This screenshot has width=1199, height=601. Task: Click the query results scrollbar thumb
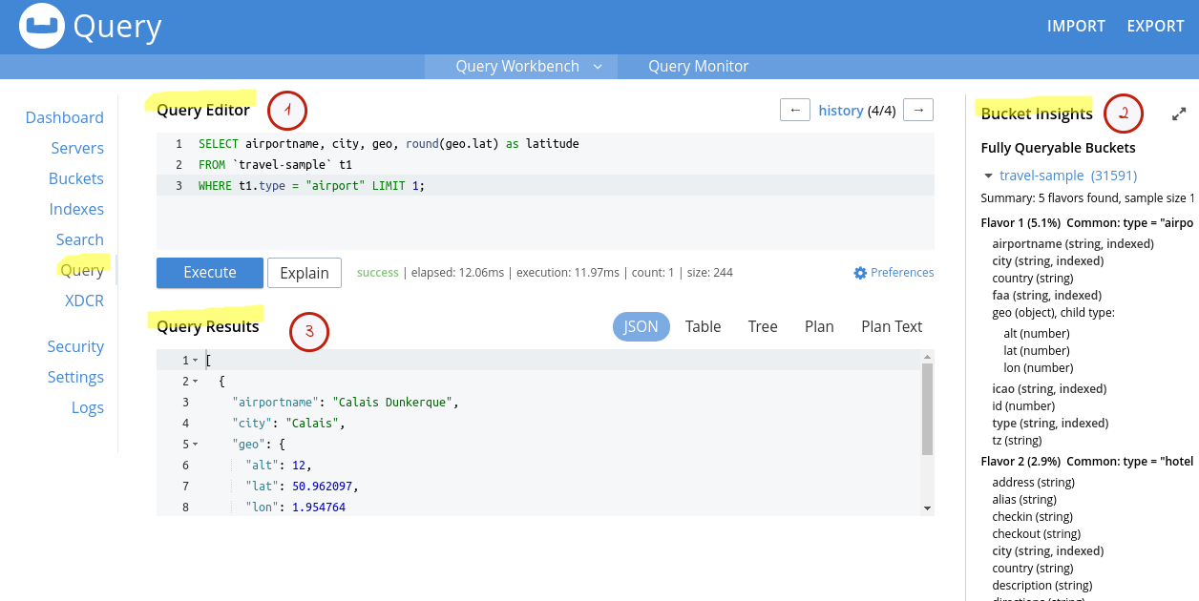click(x=927, y=408)
